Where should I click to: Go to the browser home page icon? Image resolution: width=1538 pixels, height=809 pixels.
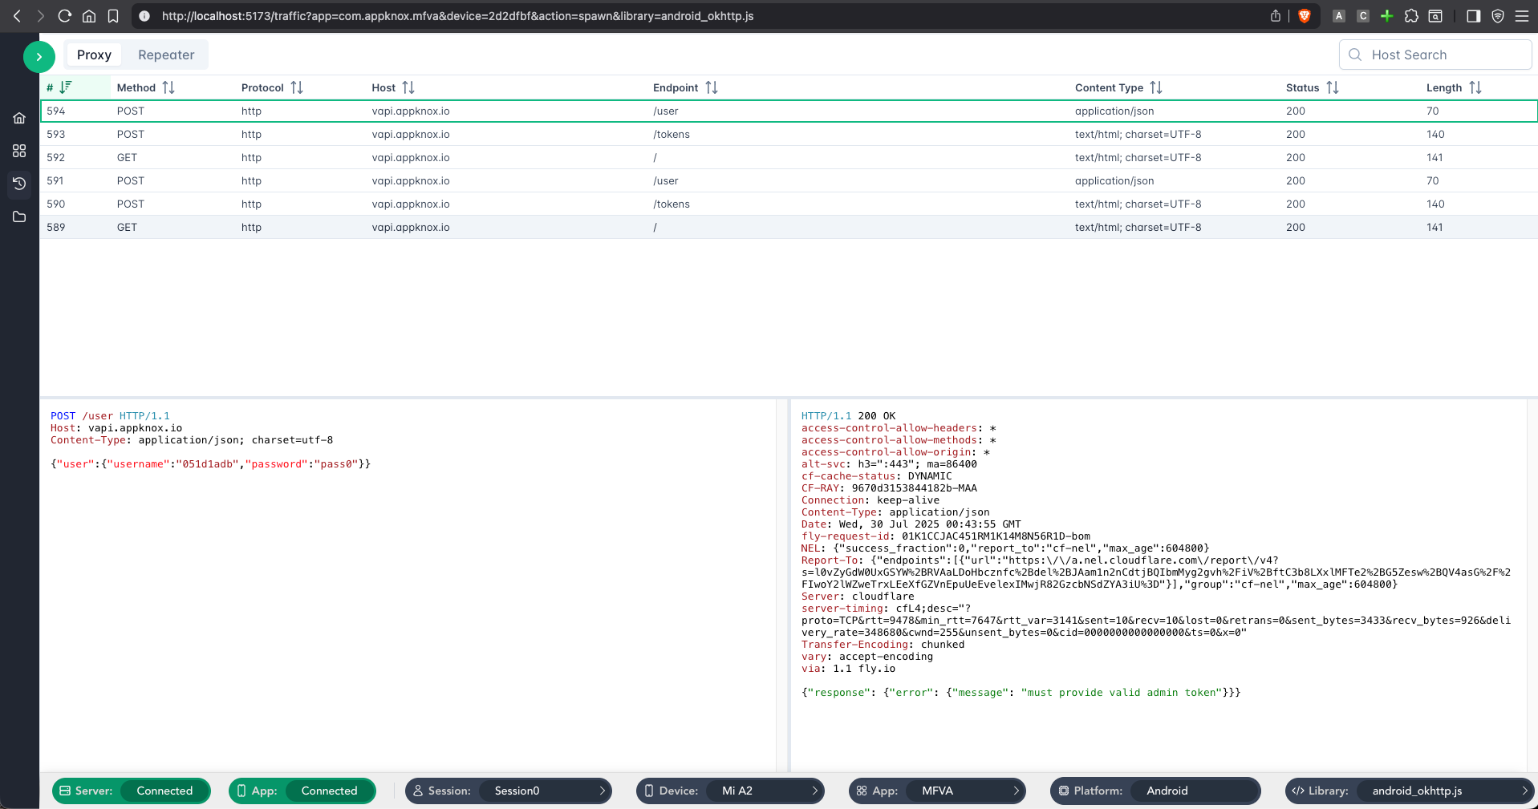coord(89,16)
